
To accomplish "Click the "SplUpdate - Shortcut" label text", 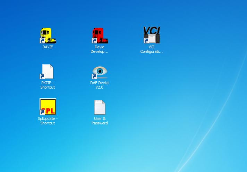I will (48, 121).
